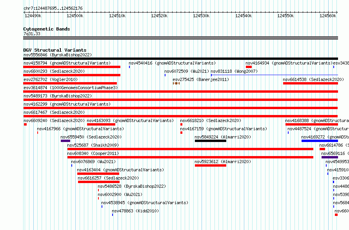Click the red nsv6614538 variant bar
Viewport: 349px width, 230px height.
311,83
